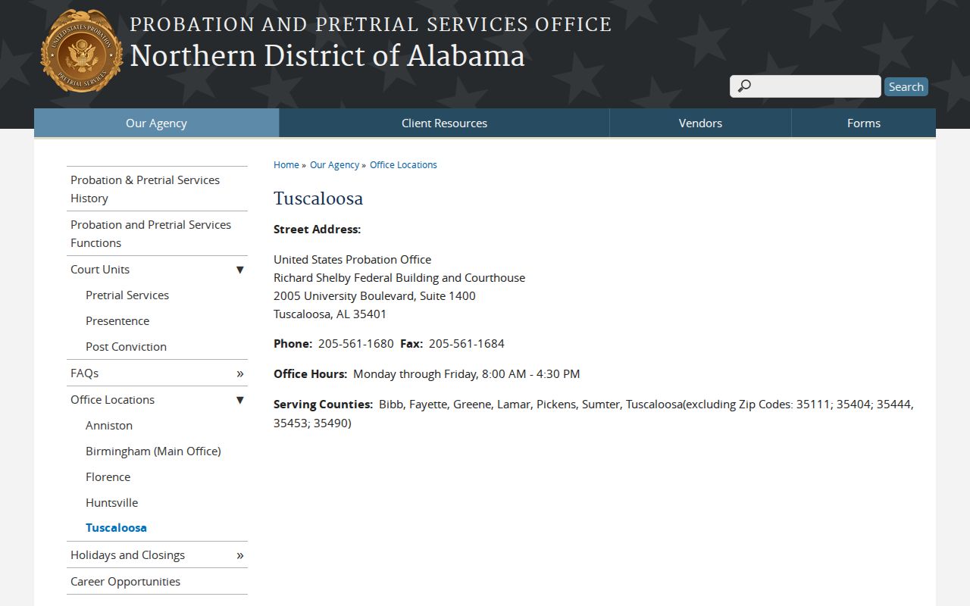Open the Office Locations breadcrumb link

403,164
